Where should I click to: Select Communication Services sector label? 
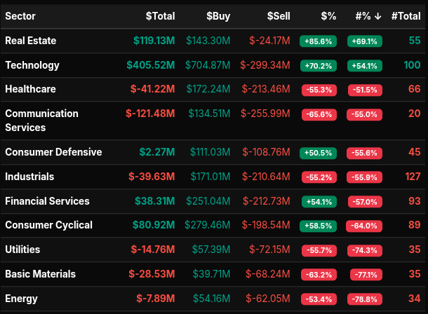tap(42, 121)
